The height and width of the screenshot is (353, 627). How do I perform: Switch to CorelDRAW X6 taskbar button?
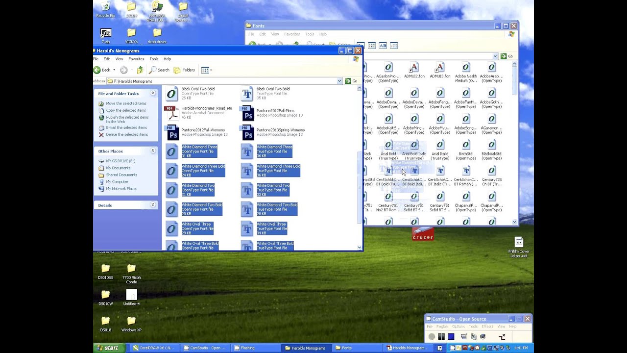[154, 348]
